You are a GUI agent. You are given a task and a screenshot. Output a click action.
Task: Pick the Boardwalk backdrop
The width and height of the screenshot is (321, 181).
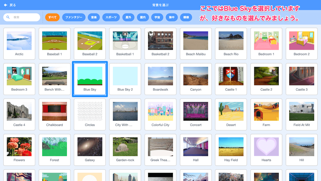tap(160, 79)
